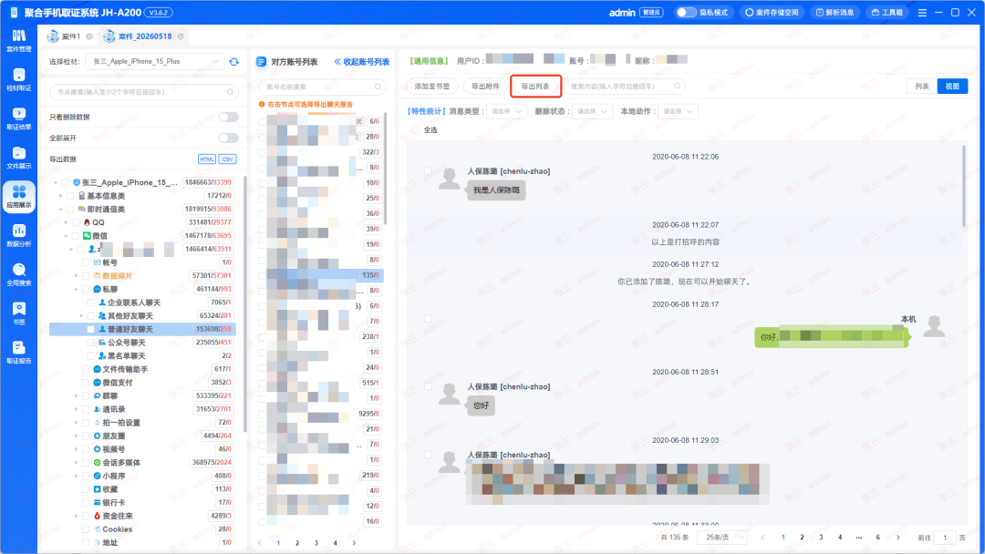
Task: Export data with the CSV icon
Action: point(227,159)
